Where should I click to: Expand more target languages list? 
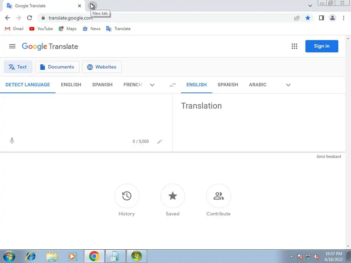[x=288, y=85]
